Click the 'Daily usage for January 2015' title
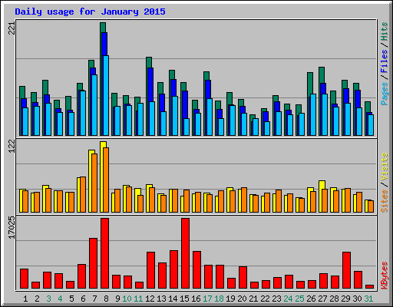 [x=90, y=12]
